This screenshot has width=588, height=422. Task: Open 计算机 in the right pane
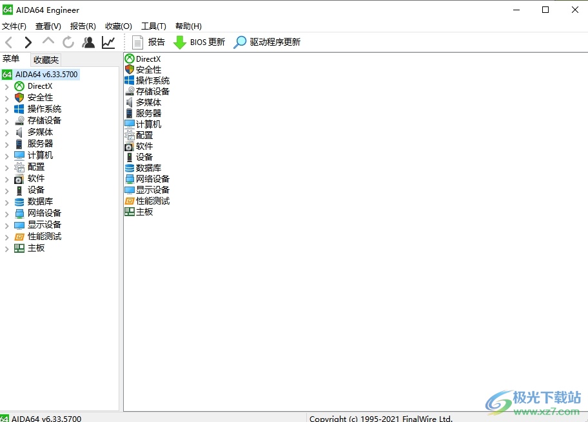[143, 124]
